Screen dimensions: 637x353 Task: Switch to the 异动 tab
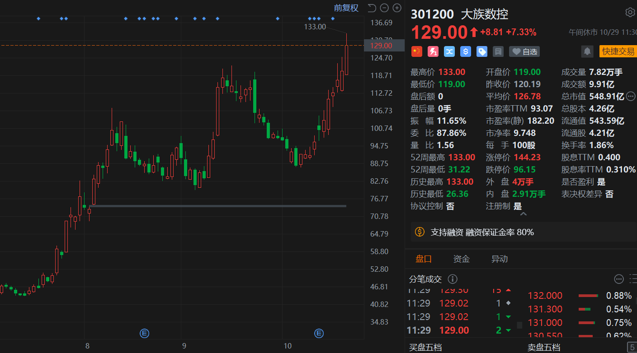[x=500, y=259]
